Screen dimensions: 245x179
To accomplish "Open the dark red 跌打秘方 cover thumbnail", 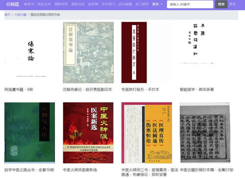I will pyautogui.click(x=134, y=52).
